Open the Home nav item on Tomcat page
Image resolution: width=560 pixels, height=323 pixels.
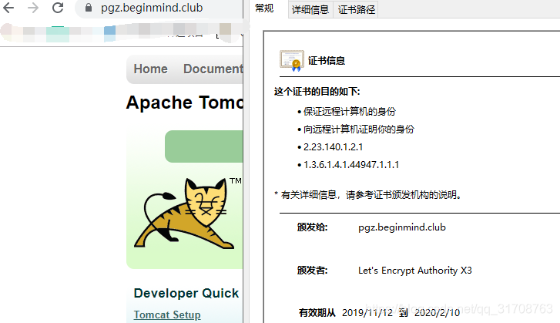point(150,69)
